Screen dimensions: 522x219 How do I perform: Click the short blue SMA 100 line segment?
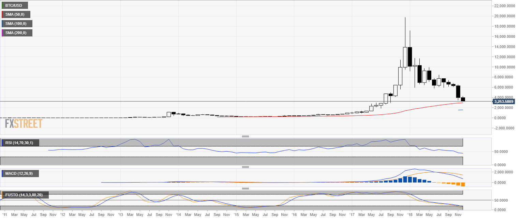[x=460, y=110]
